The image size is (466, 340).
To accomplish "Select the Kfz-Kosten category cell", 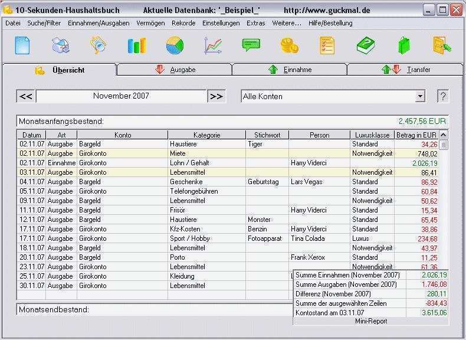I will (207, 229).
